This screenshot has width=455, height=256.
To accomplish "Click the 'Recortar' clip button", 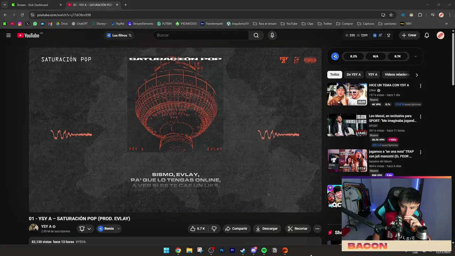I will pos(298,229).
